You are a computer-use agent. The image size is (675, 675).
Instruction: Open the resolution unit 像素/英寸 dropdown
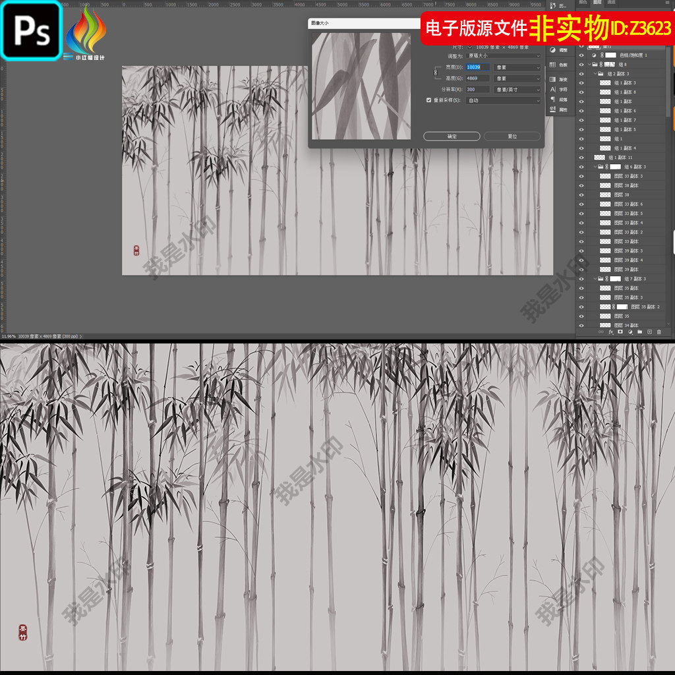517,90
